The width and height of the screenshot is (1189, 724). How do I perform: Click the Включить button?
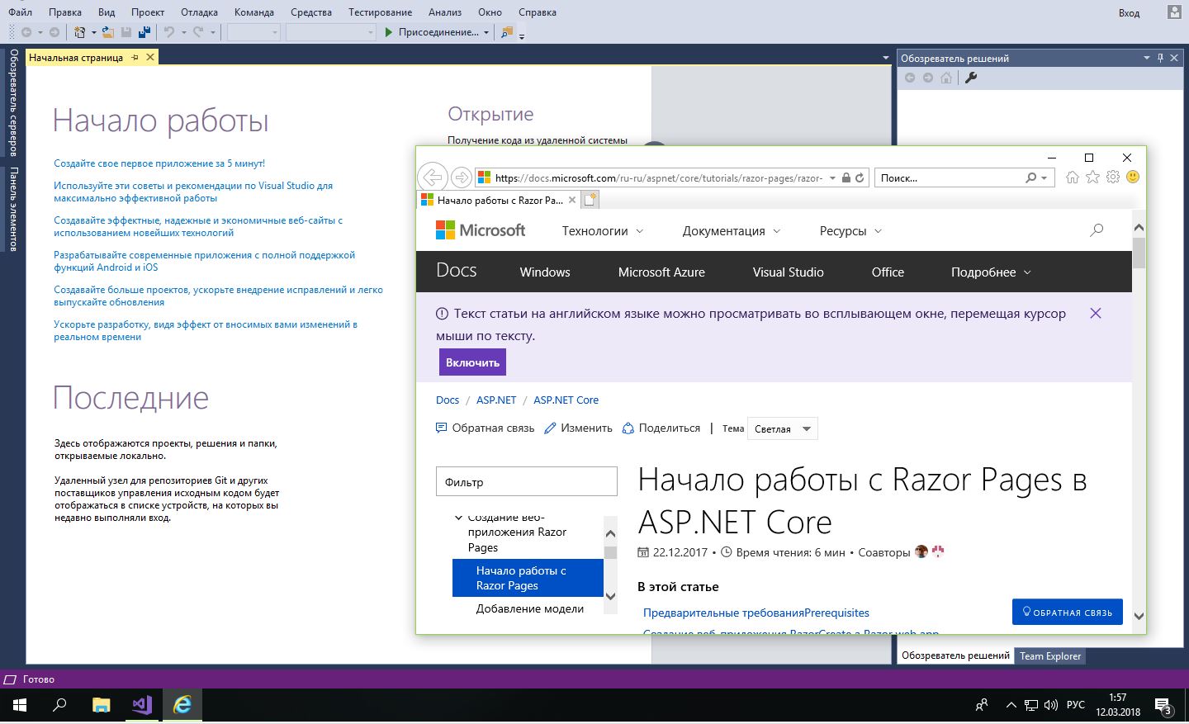[472, 362]
